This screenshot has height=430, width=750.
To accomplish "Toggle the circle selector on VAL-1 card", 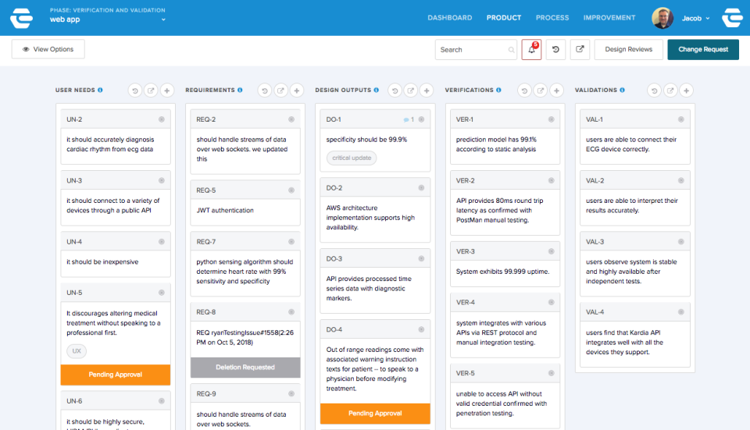I will (x=681, y=119).
